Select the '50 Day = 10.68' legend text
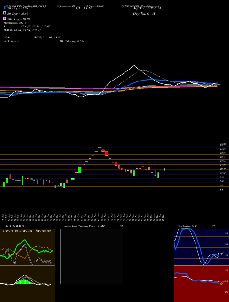 click(x=18, y=14)
